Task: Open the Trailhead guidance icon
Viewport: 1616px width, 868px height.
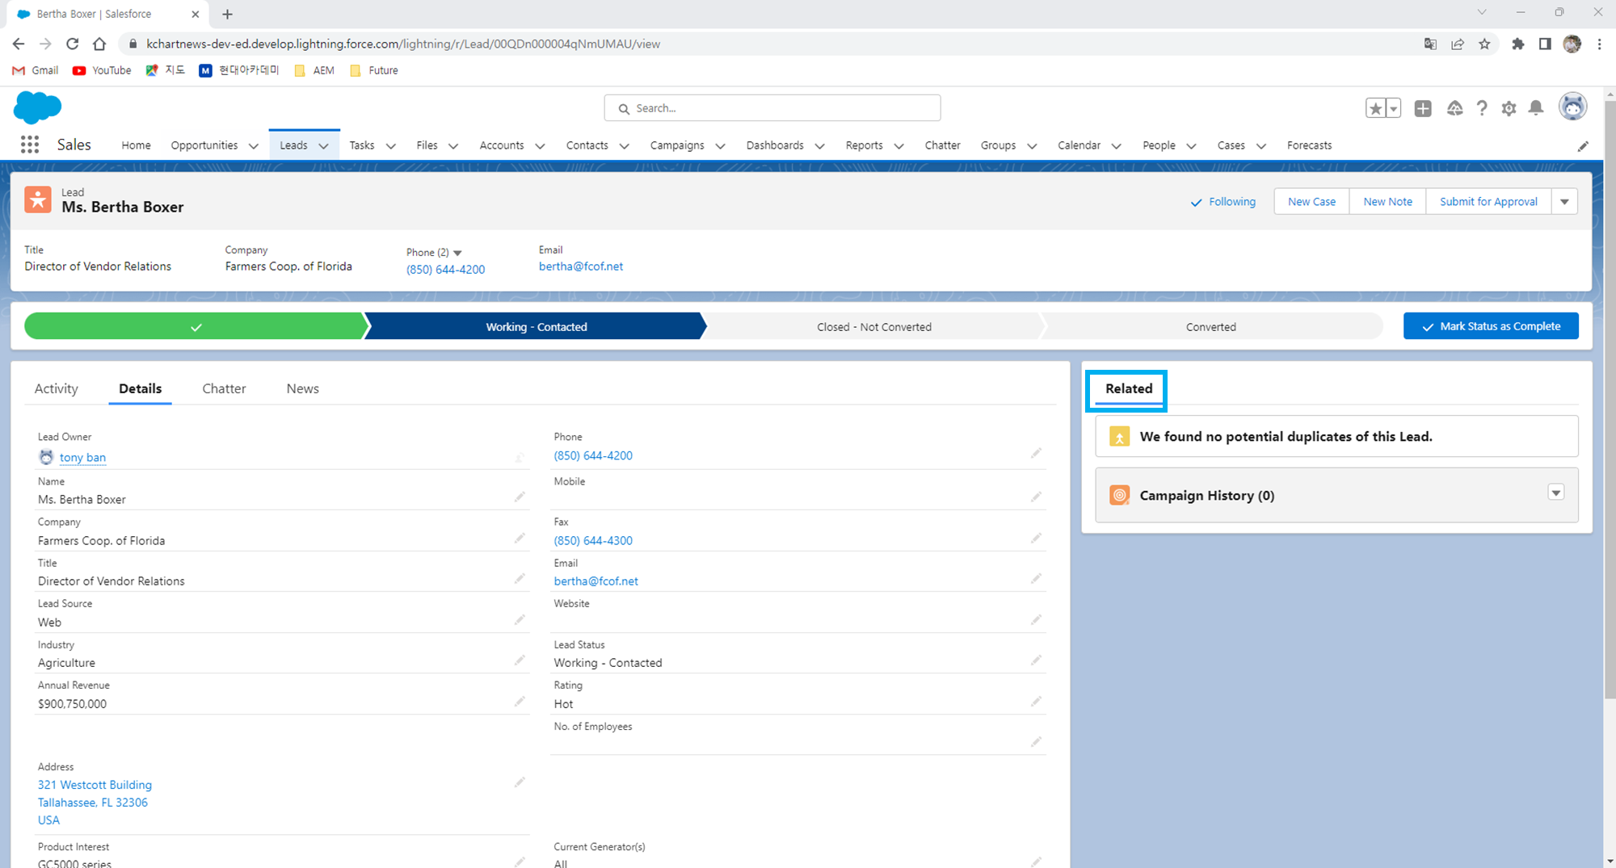Action: 1454,108
